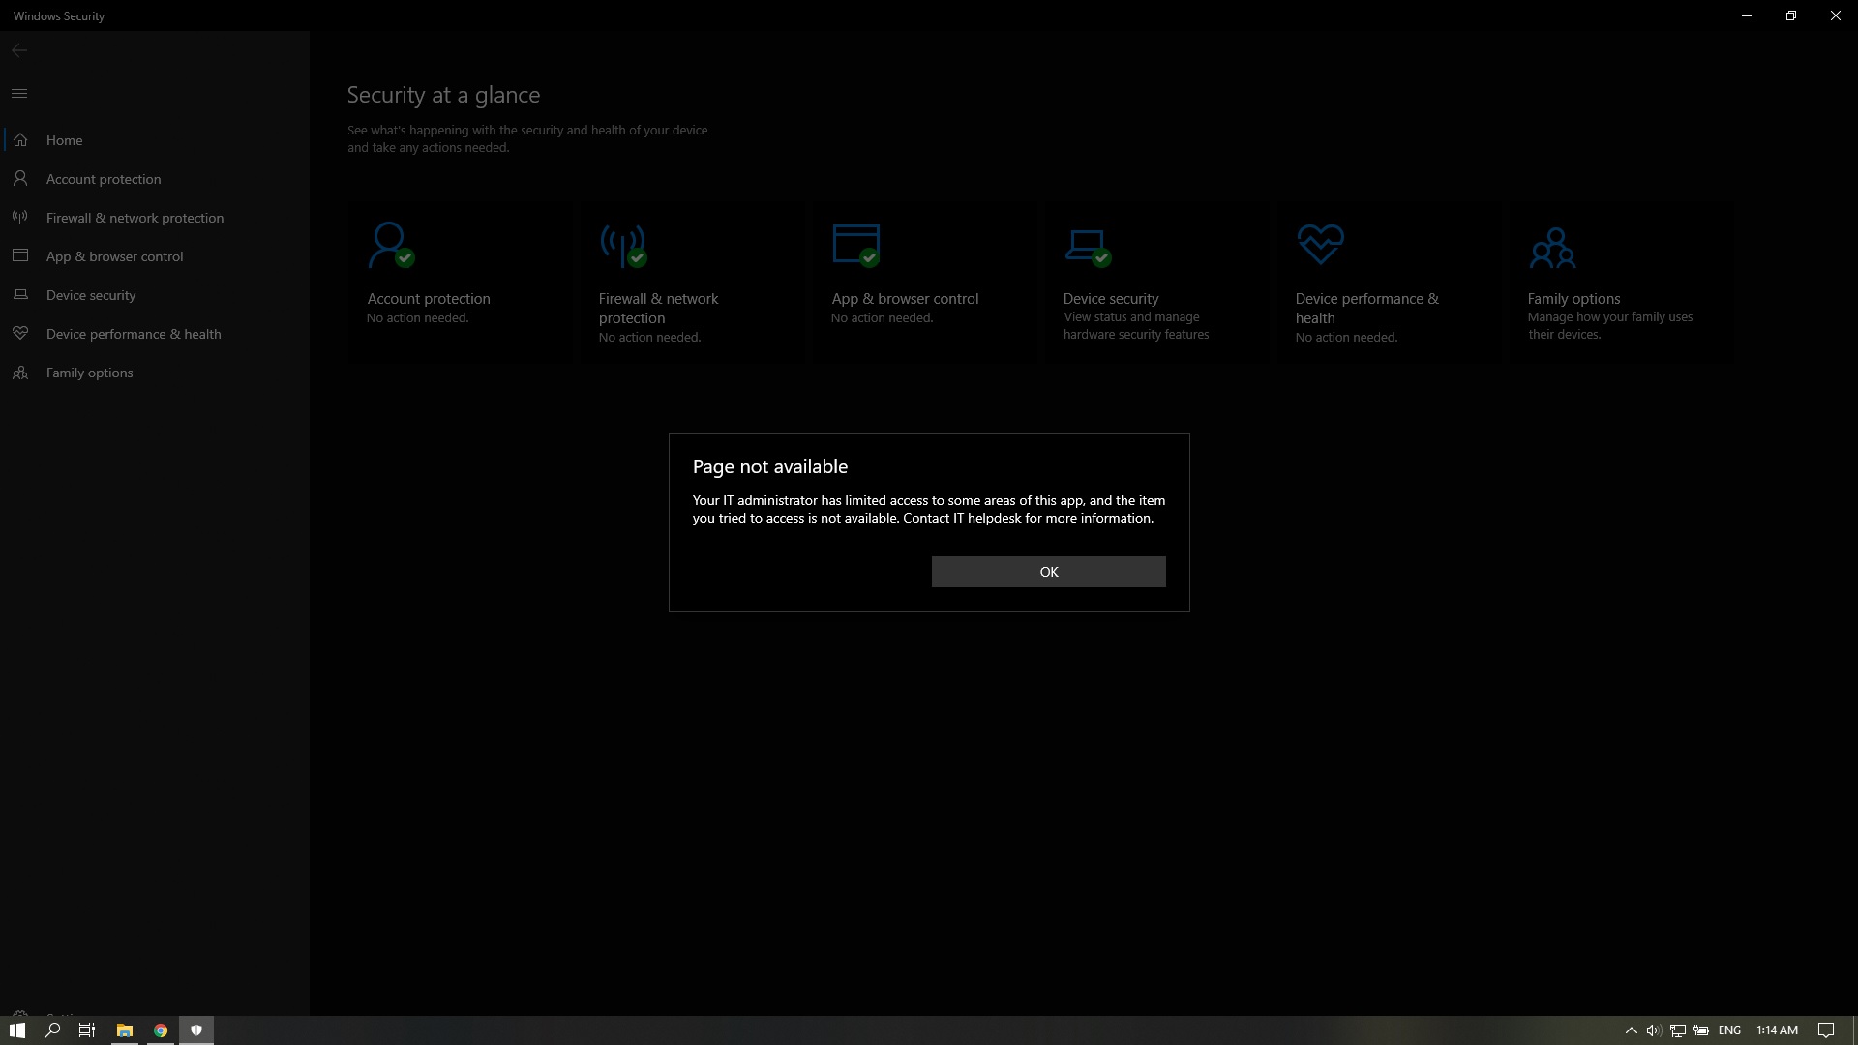Click the 1:14 AM clock
Screen dimensions: 1858x1045
pos(1778,1030)
